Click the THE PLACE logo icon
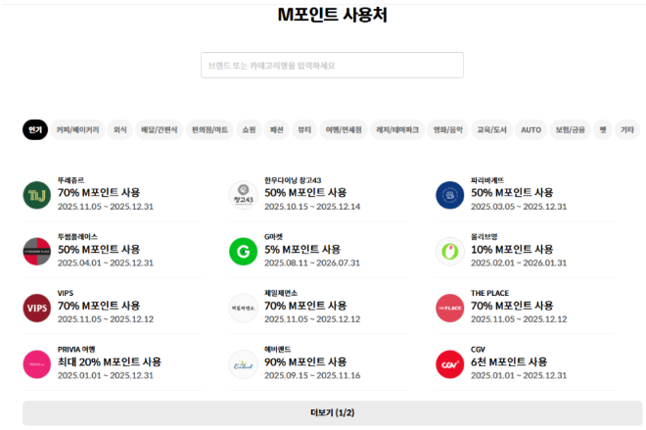Viewport: 646px width, 430px height. 449,308
